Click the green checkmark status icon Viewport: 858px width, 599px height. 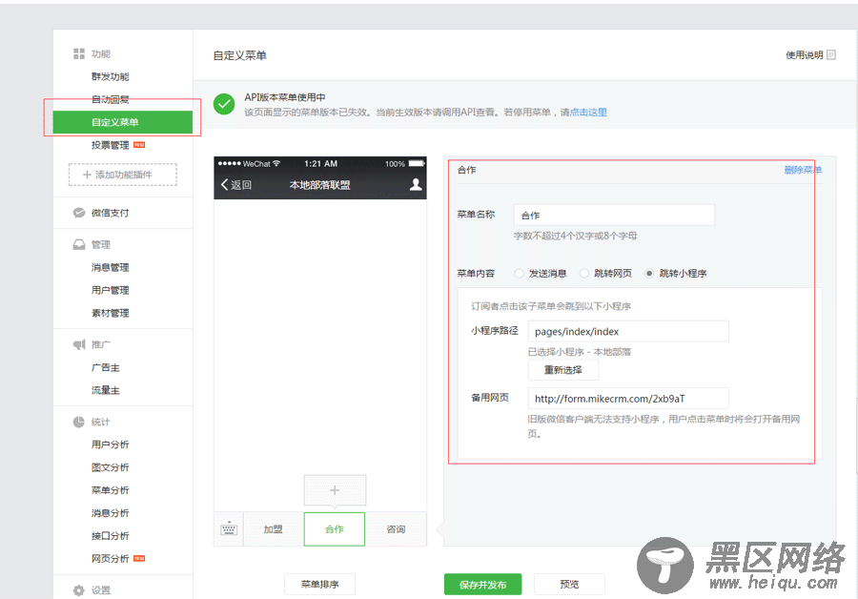tap(224, 104)
